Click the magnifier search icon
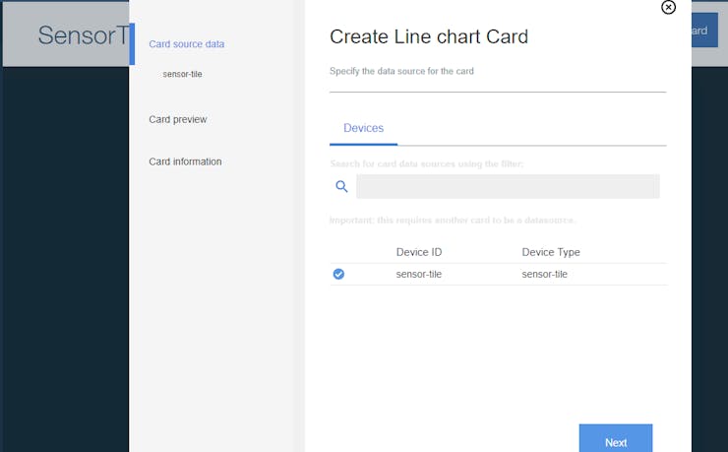Viewport: 728px width, 452px height. click(x=341, y=186)
